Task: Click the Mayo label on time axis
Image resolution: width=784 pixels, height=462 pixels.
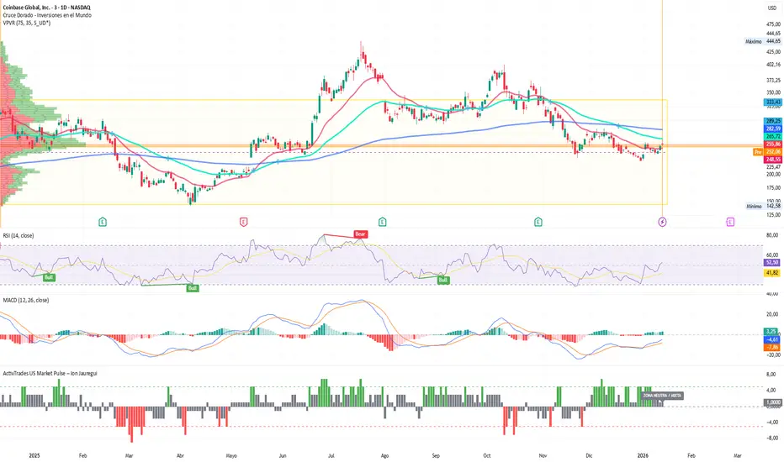Action: coord(231,455)
